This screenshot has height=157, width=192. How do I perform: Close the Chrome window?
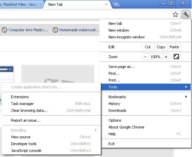click(x=183, y=3)
